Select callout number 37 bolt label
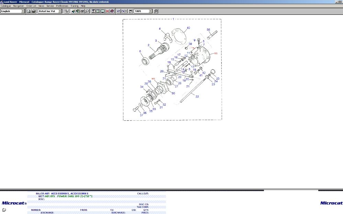Image resolution: width=343 pixels, height=214 pixels. click(142, 115)
